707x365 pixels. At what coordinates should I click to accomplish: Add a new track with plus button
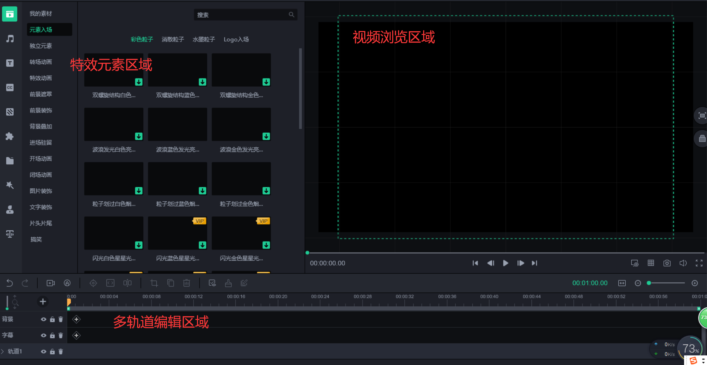[43, 302]
